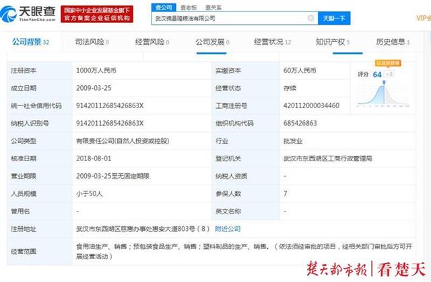Click the 英文名称 label cell
431x282 pixels.
[x=245, y=211]
